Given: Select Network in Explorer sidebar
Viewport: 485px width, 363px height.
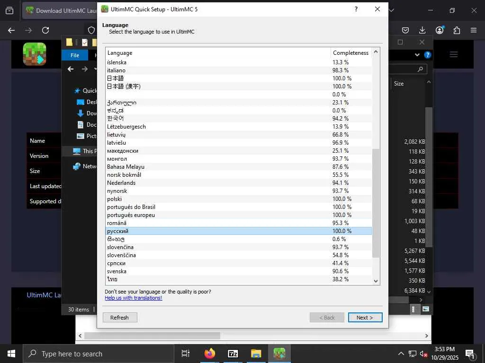Looking at the screenshot, I should click(85, 166).
